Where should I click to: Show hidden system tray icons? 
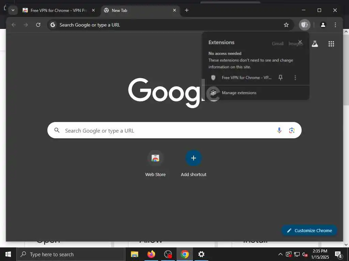(280, 254)
